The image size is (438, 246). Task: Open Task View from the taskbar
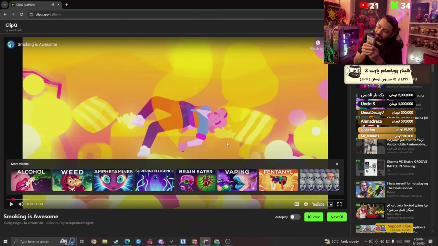pos(82,242)
